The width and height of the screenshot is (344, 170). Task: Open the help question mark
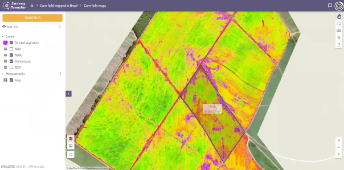point(339,45)
